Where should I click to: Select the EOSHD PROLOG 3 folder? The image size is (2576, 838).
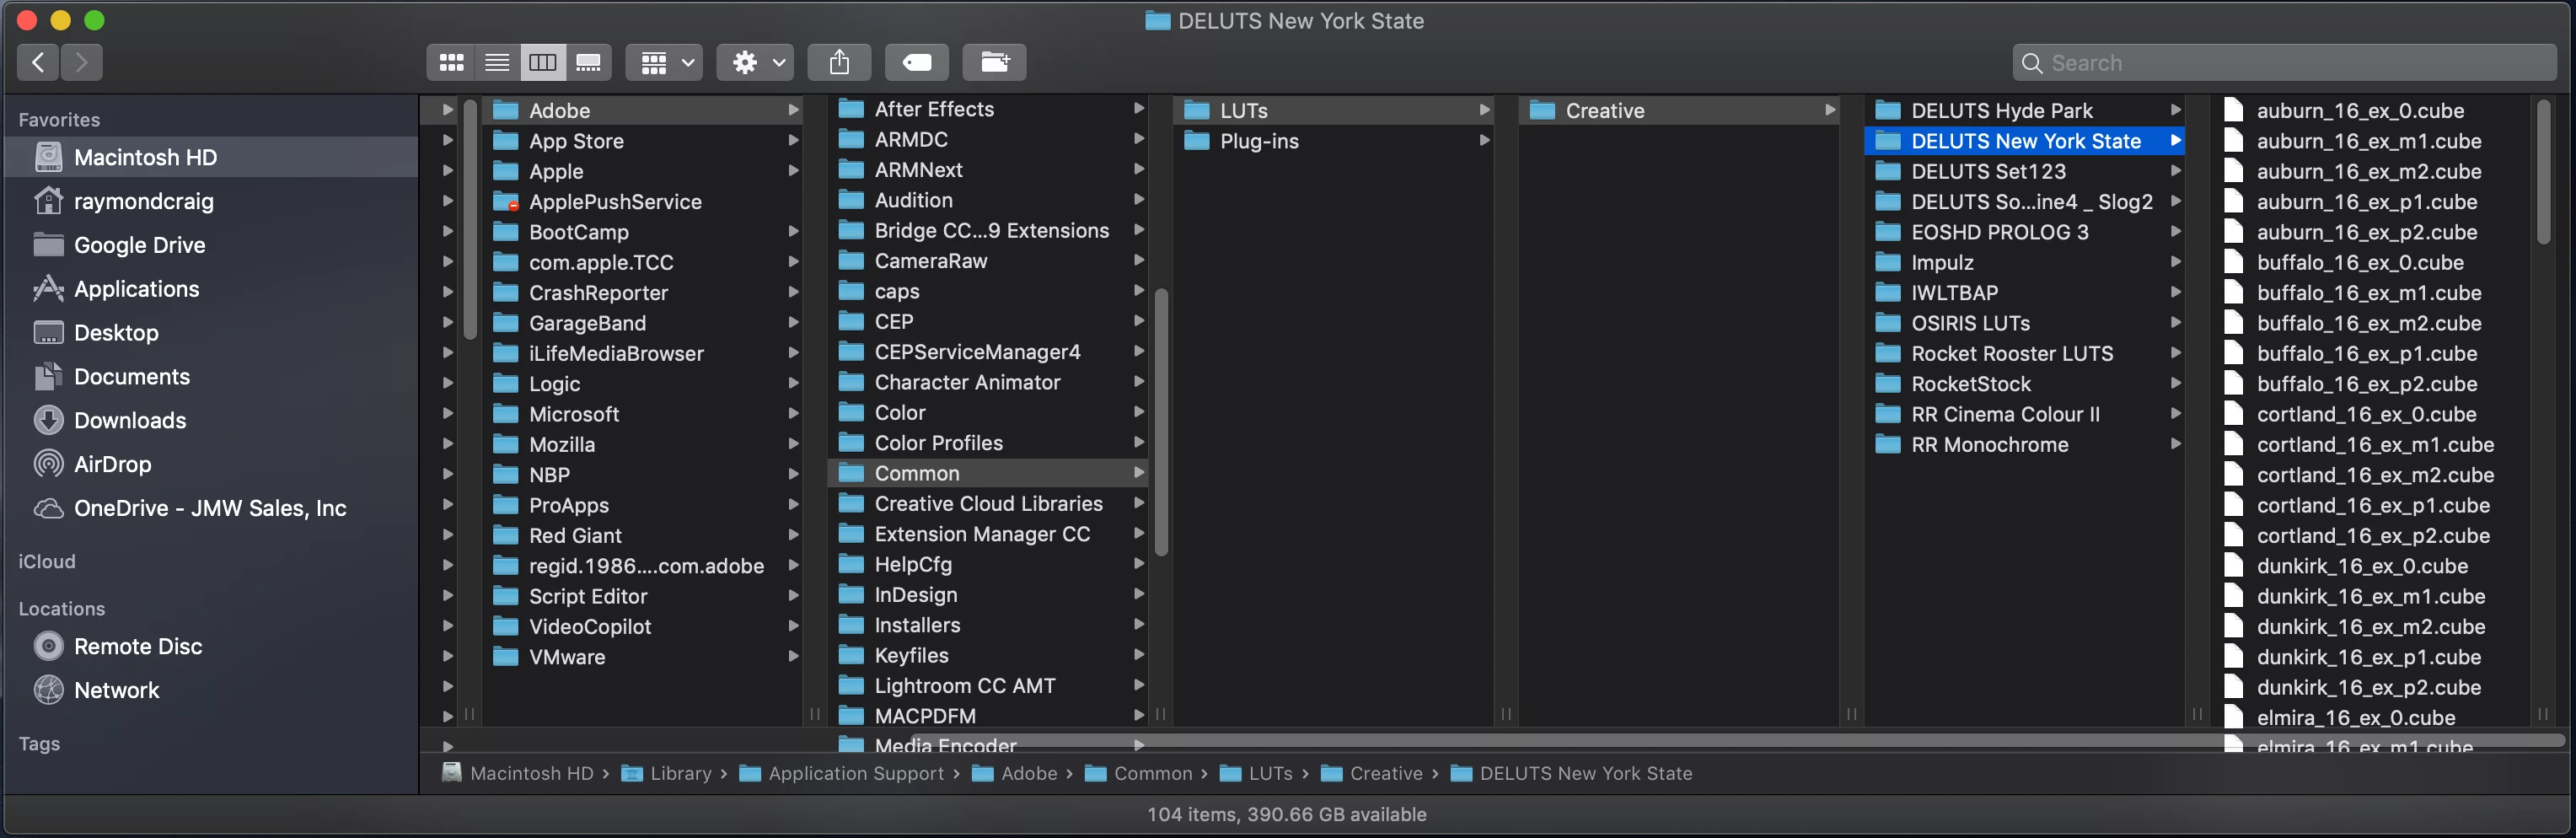(2025, 232)
